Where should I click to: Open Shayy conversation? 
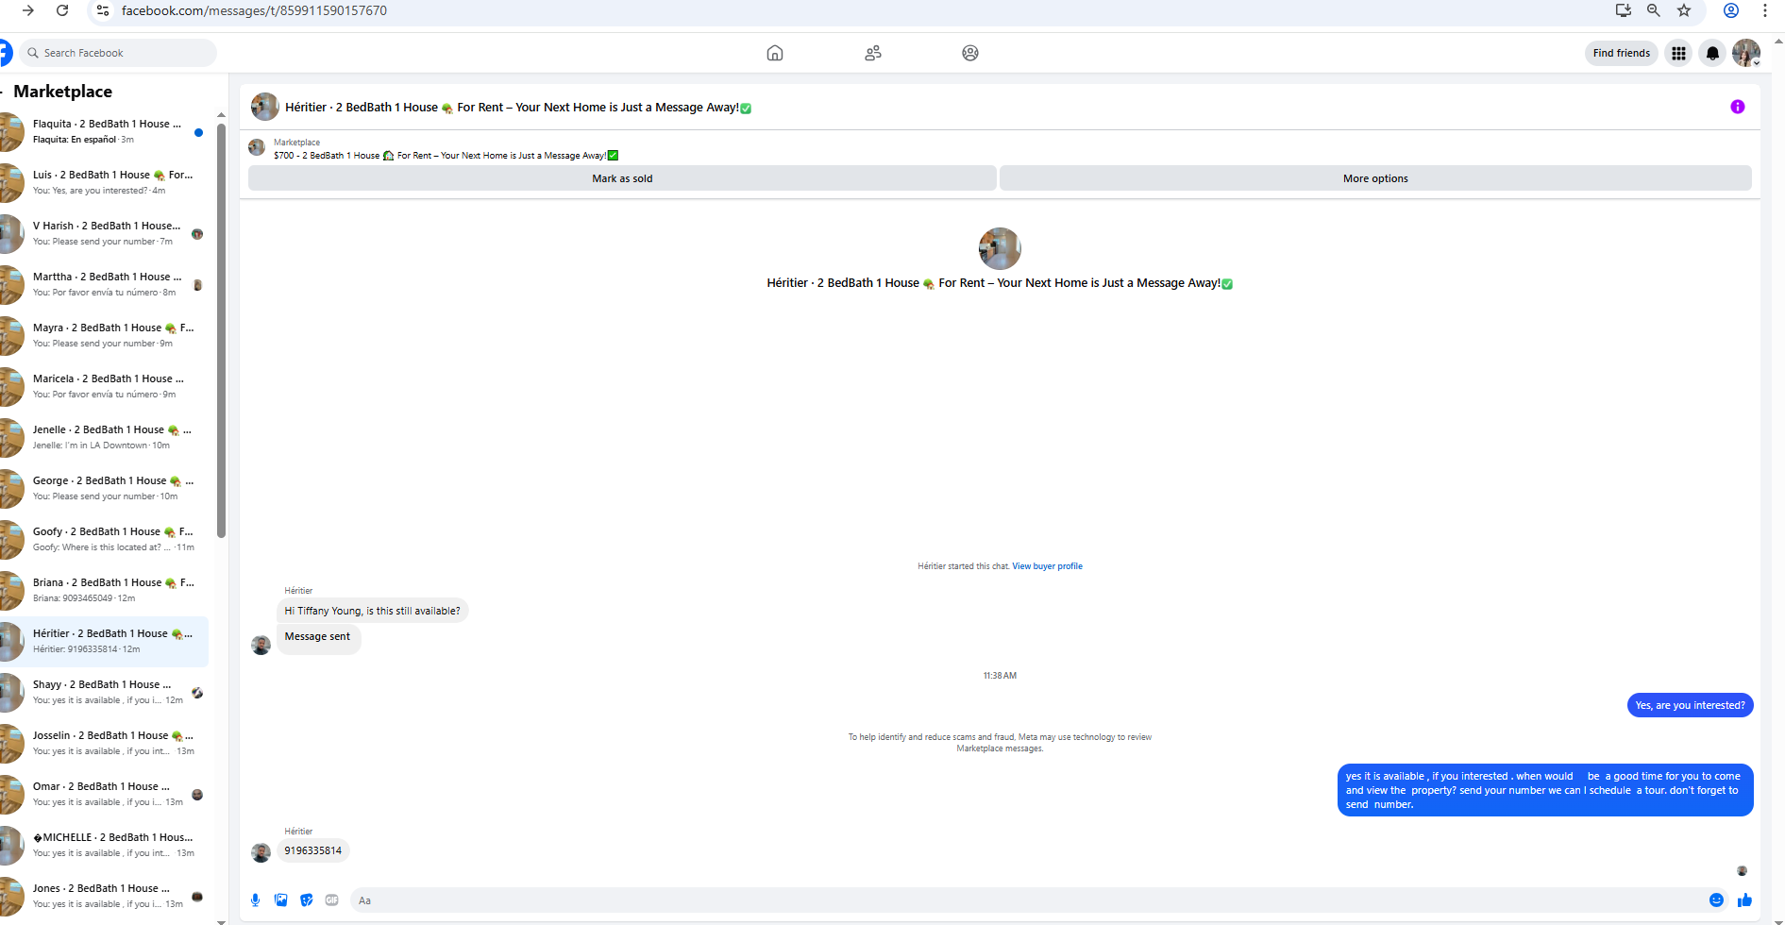coord(104,692)
